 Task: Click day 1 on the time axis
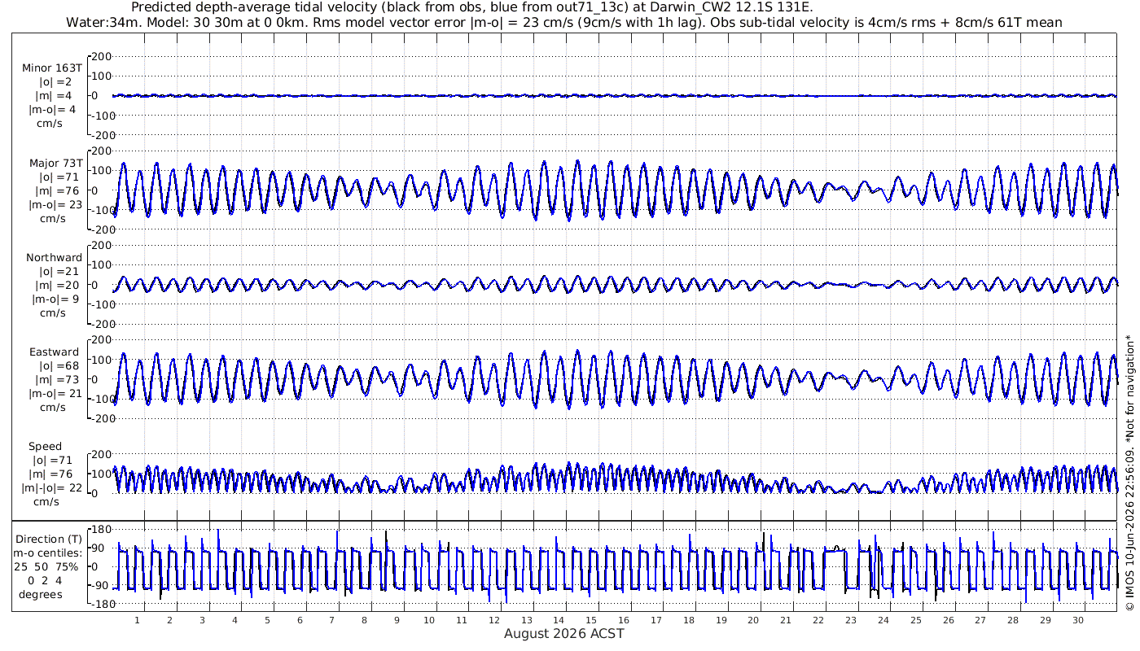(138, 620)
